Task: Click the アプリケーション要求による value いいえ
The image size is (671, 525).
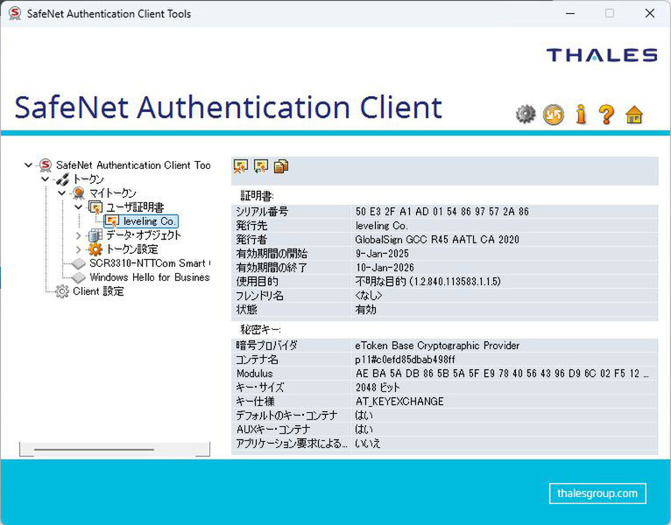Action: tap(367, 444)
